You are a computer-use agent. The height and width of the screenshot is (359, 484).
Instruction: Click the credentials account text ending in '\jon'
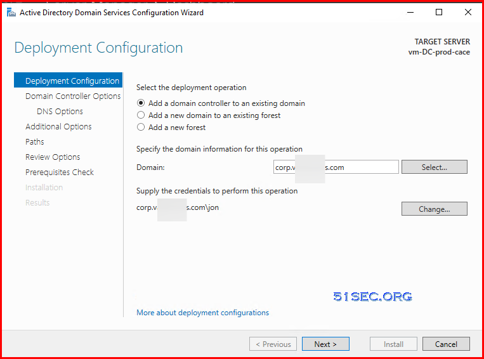(x=178, y=207)
